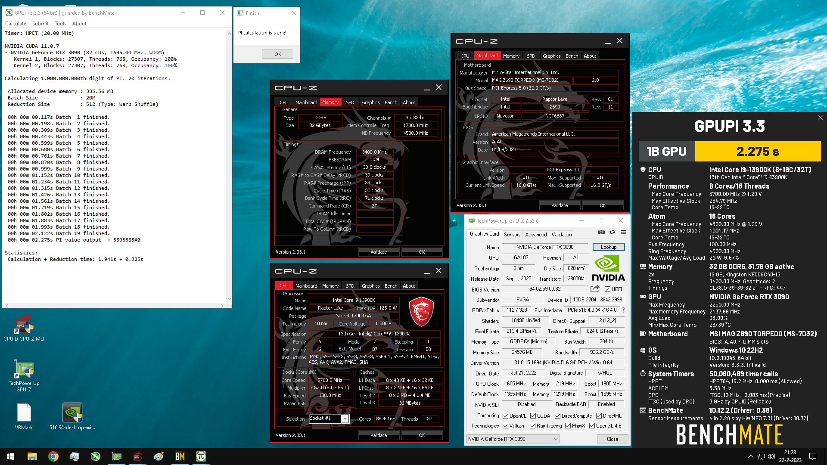Click the CPU-Z taskbar icon

[138, 456]
